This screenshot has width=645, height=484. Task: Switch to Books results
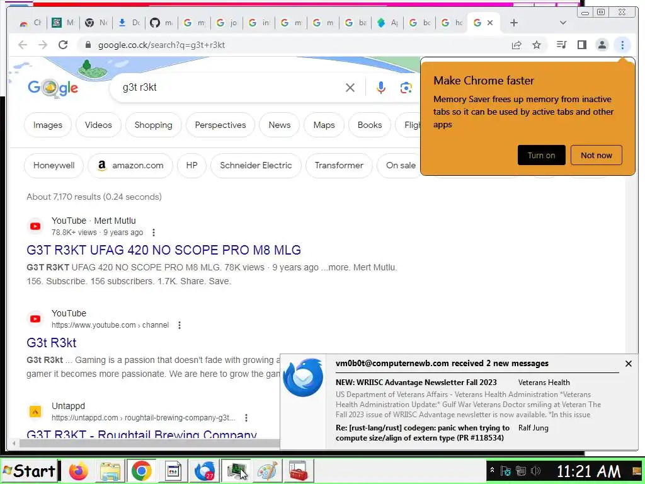(370, 125)
